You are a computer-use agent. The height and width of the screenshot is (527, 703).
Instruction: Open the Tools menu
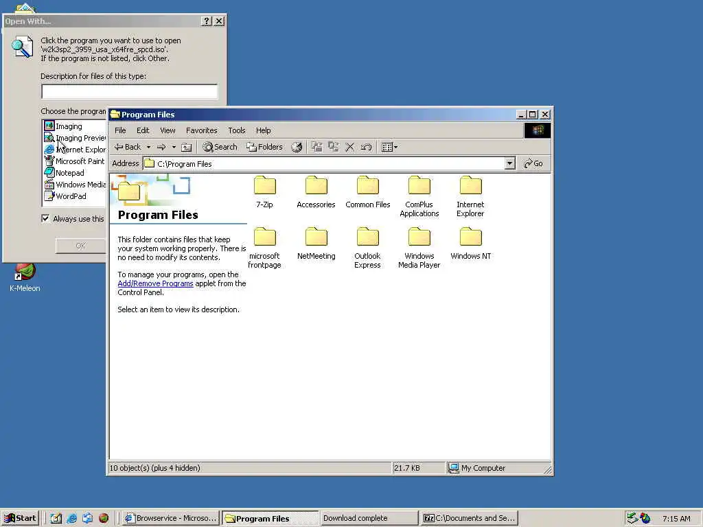tap(237, 130)
